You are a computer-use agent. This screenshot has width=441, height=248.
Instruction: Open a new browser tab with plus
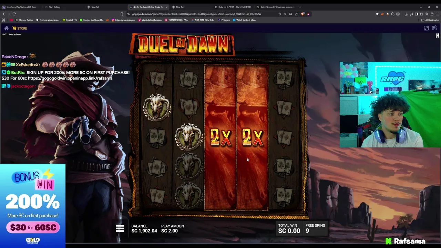(x=300, y=7)
